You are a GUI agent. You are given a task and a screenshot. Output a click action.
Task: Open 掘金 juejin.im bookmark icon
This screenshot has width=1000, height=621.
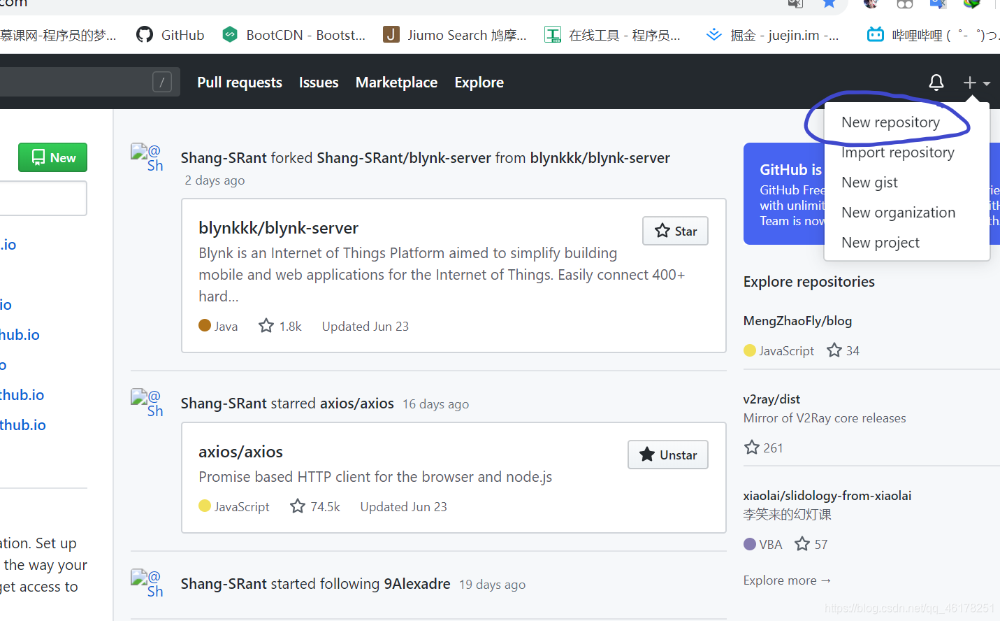pyautogui.click(x=713, y=34)
